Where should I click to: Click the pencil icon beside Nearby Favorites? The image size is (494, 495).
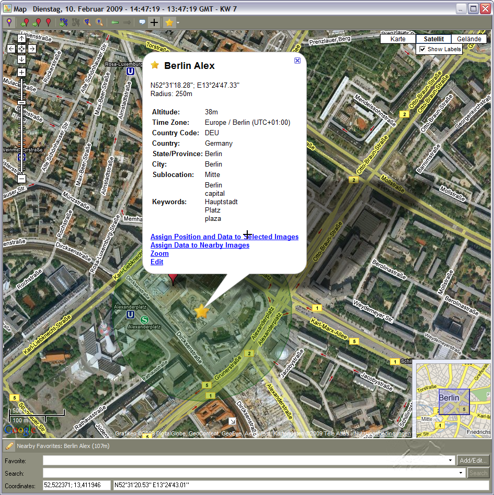(x=9, y=446)
